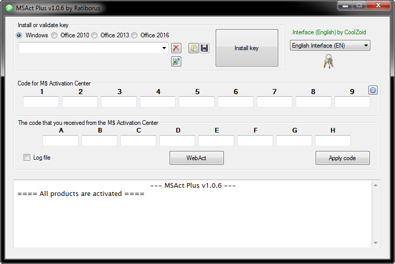Click received code field H
This screenshot has height=264, width=395.
(333, 140)
